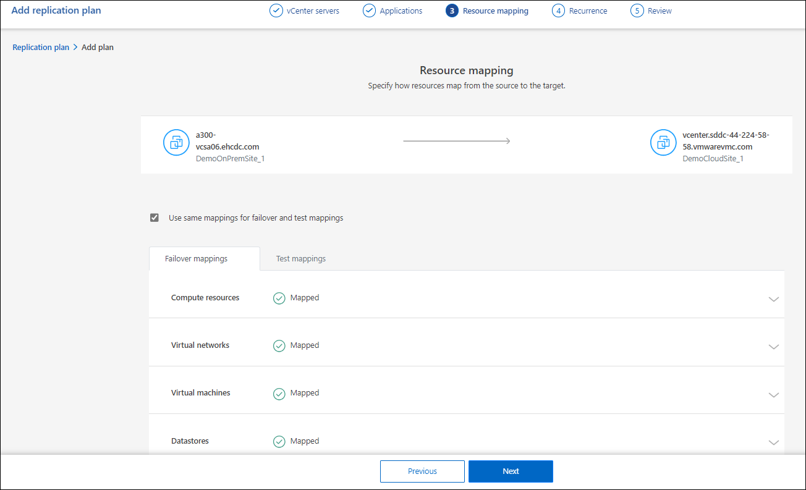The height and width of the screenshot is (490, 806).
Task: Expand the Compute resources section chevron
Action: click(x=773, y=299)
